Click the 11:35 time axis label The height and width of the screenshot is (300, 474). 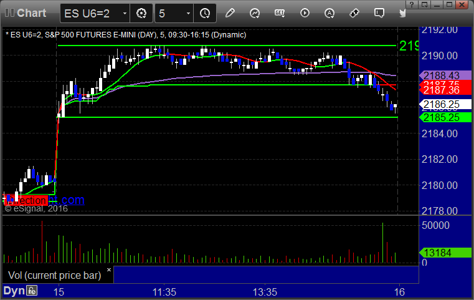[164, 292]
